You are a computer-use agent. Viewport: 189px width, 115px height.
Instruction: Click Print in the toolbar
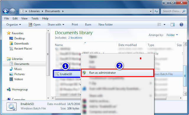point(75,24)
